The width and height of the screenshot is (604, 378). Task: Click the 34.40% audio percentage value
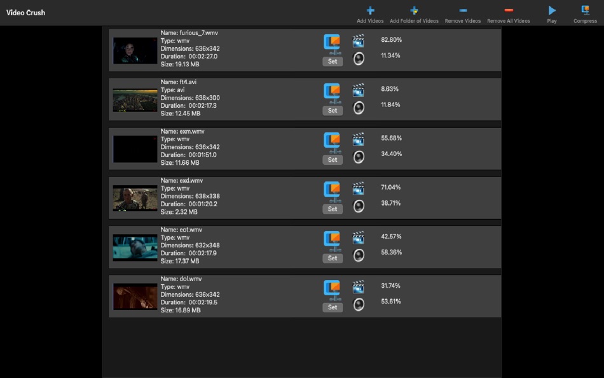[x=392, y=154]
